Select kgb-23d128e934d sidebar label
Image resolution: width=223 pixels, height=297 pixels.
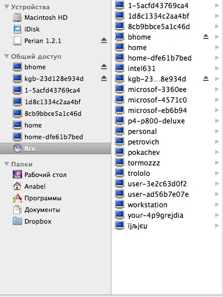(54, 79)
